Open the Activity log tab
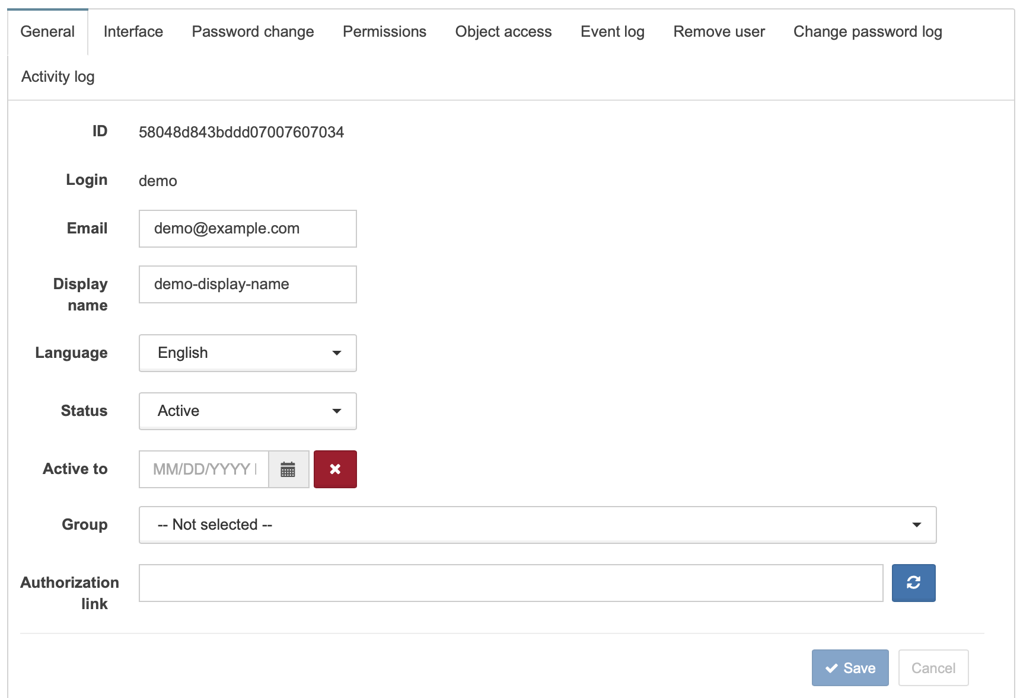The image size is (1020, 698). coord(58,77)
